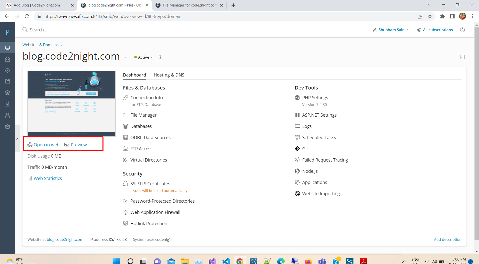Open the Chrome three-dot menu
The width and height of the screenshot is (479, 264).
click(472, 16)
